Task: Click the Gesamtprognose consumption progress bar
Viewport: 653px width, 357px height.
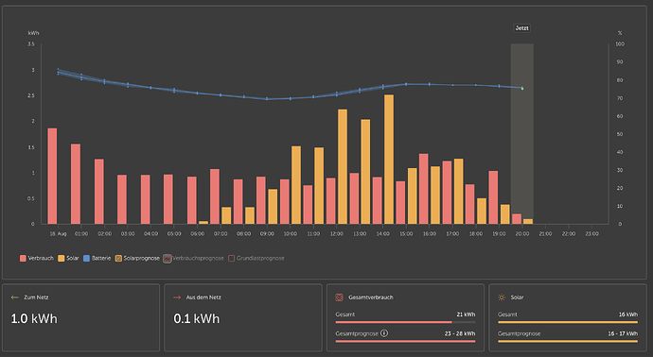Action: click(405, 341)
